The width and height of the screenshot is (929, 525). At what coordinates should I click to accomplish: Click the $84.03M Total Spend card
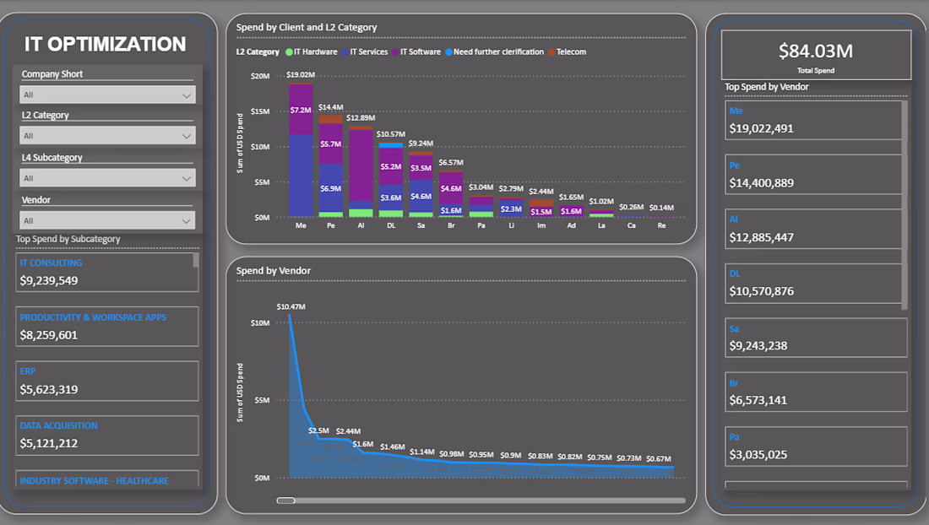point(816,55)
